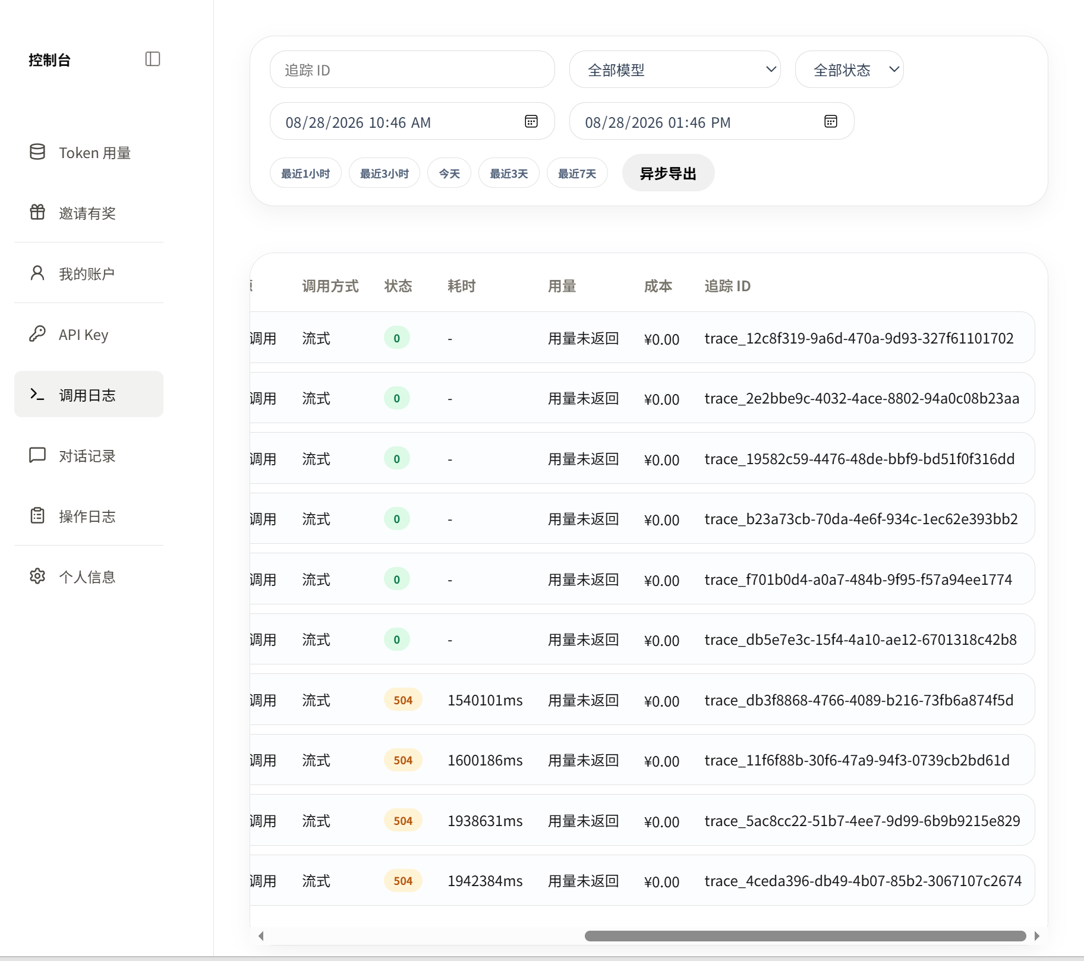Navigate to API Key page
Image resolution: width=1084 pixels, height=961 pixels.
pos(89,334)
